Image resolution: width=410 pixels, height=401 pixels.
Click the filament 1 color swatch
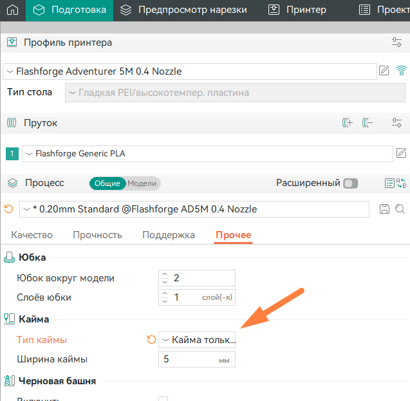point(12,154)
